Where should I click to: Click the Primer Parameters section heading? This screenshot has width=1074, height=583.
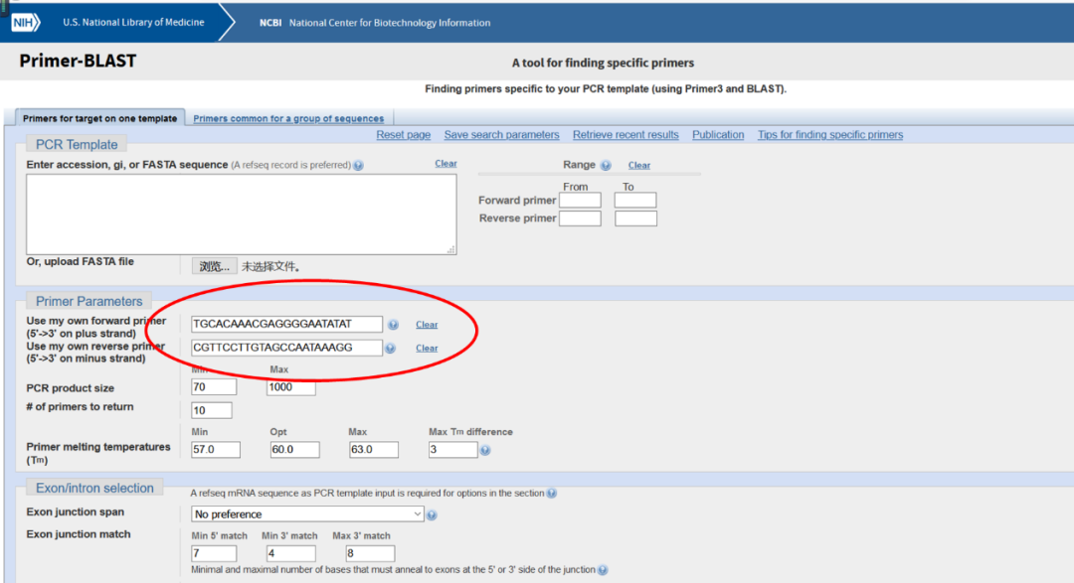point(89,301)
